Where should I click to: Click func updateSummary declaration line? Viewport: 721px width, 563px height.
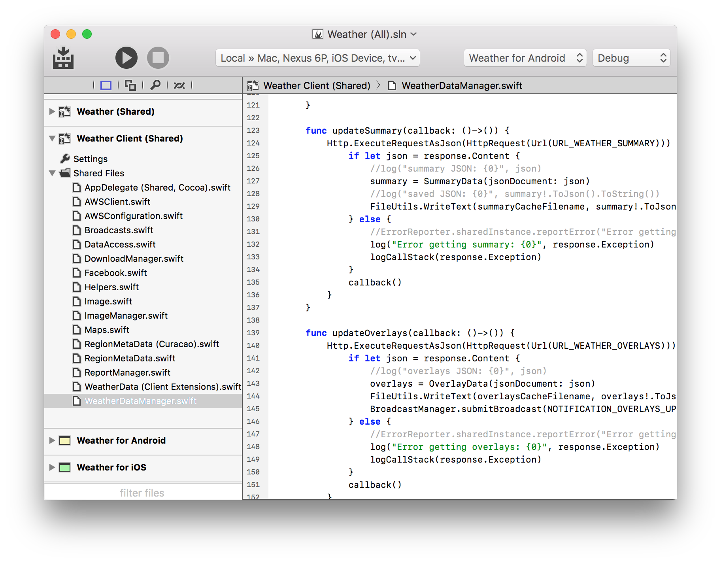(x=408, y=130)
